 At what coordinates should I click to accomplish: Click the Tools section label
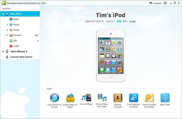pos(49,89)
